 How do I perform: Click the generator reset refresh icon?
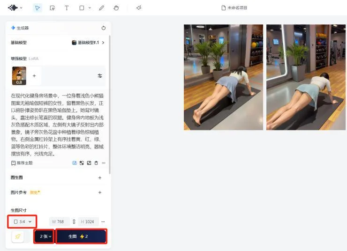[103, 28]
